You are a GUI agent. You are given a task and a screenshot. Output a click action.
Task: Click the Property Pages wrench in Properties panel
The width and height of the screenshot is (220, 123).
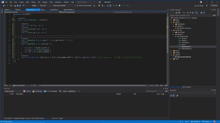[177, 96]
